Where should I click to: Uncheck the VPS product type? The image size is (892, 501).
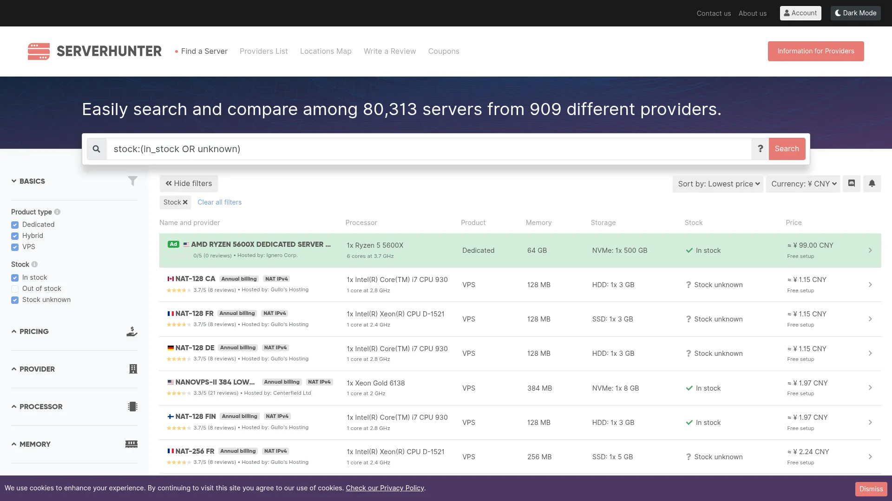tap(15, 247)
